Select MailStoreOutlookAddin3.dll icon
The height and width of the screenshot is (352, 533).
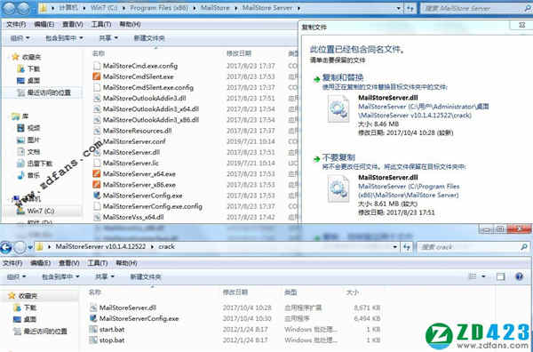pos(97,99)
